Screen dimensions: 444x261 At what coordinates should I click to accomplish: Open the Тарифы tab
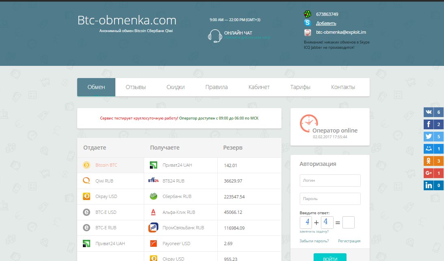coord(300,87)
